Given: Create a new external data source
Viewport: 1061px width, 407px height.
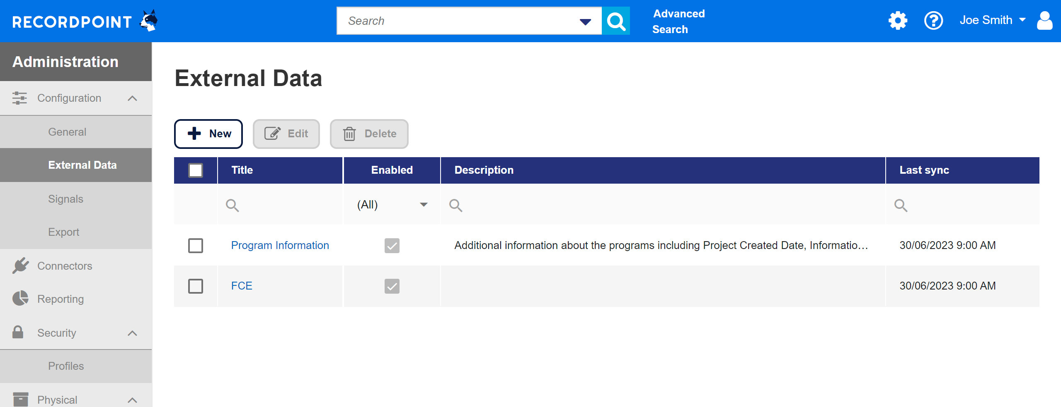Looking at the screenshot, I should [x=208, y=134].
